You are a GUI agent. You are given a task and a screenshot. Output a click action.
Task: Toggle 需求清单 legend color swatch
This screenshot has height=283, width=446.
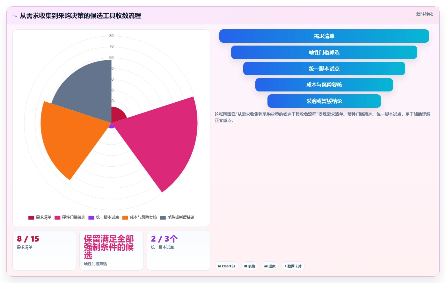click(31, 217)
